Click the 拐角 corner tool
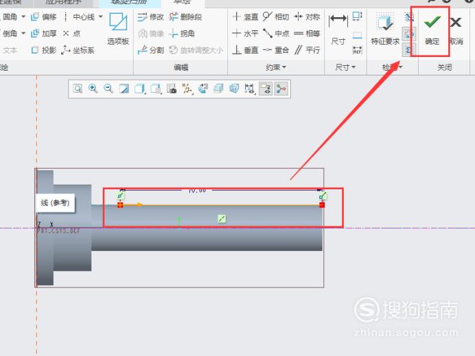This screenshot has width=475, height=356. (x=181, y=34)
